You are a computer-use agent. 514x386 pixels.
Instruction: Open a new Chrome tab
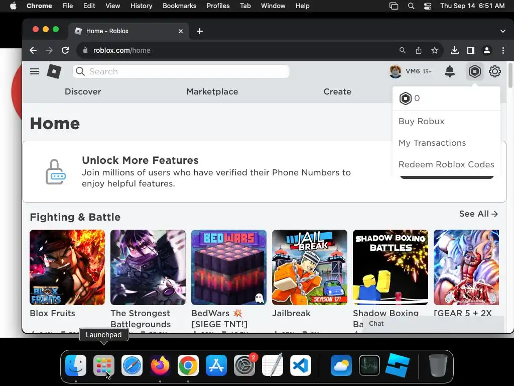(x=200, y=31)
